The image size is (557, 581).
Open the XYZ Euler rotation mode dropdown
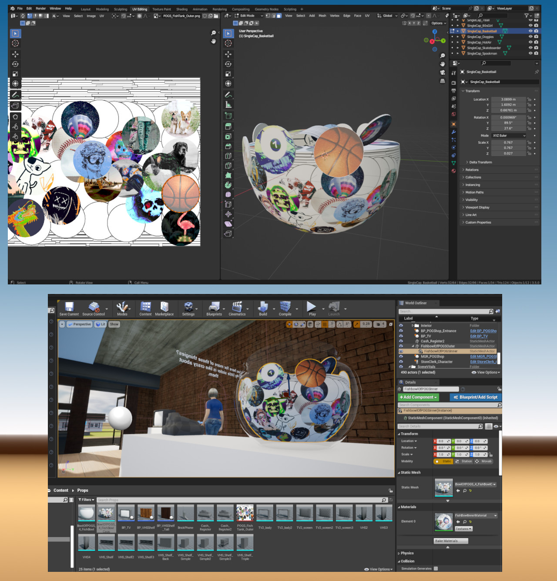[509, 136]
